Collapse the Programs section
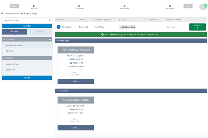208x138 pixels. click(50, 58)
